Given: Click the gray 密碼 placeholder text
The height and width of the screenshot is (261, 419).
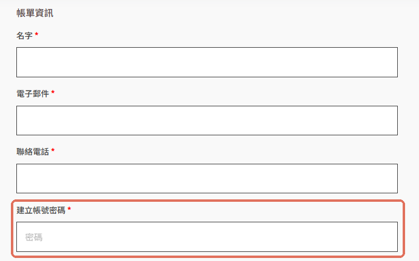Looking at the screenshot, I should (x=34, y=237).
